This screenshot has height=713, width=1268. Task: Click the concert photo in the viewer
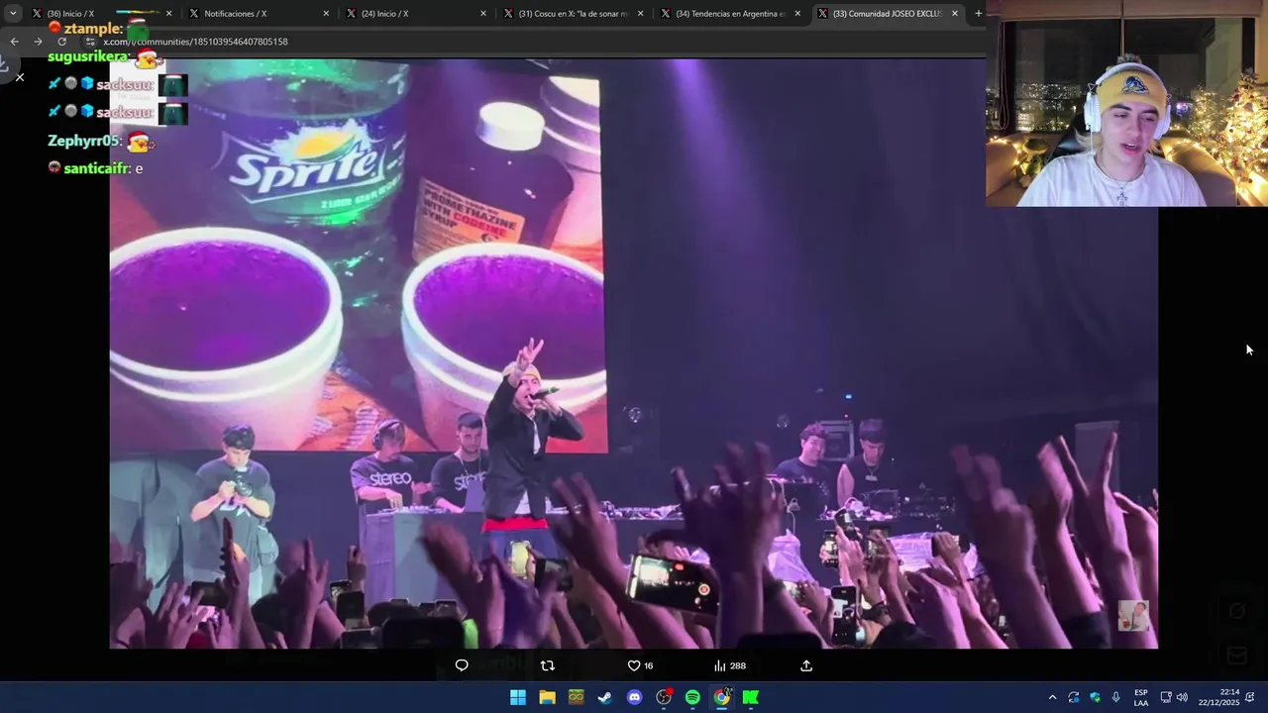pos(634,354)
